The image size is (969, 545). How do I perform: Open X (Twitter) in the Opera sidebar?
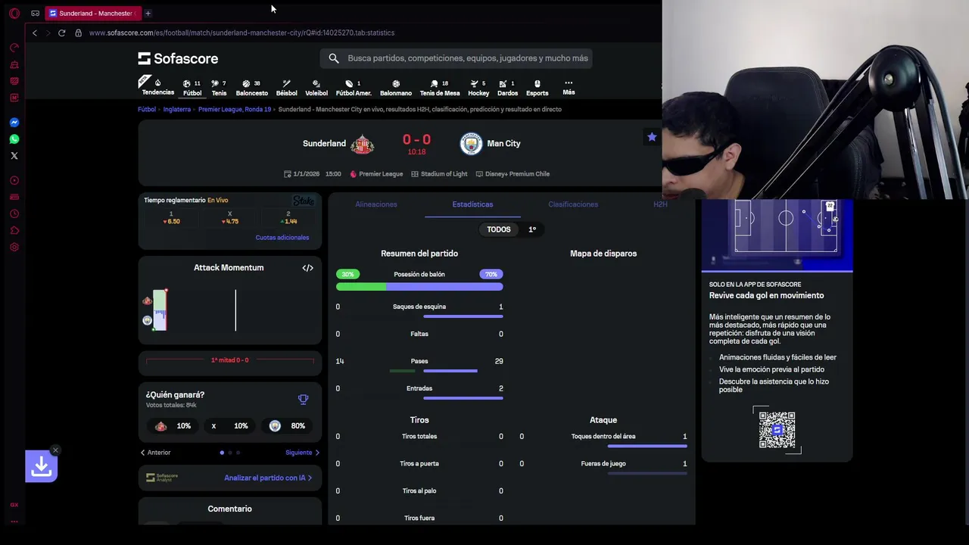[x=14, y=156]
